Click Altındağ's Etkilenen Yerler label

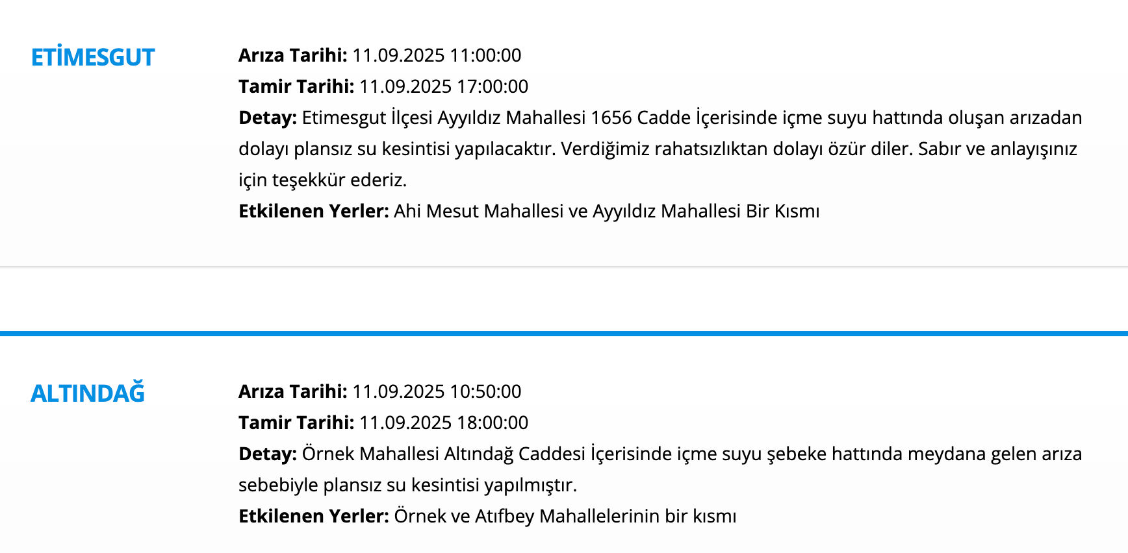click(313, 516)
